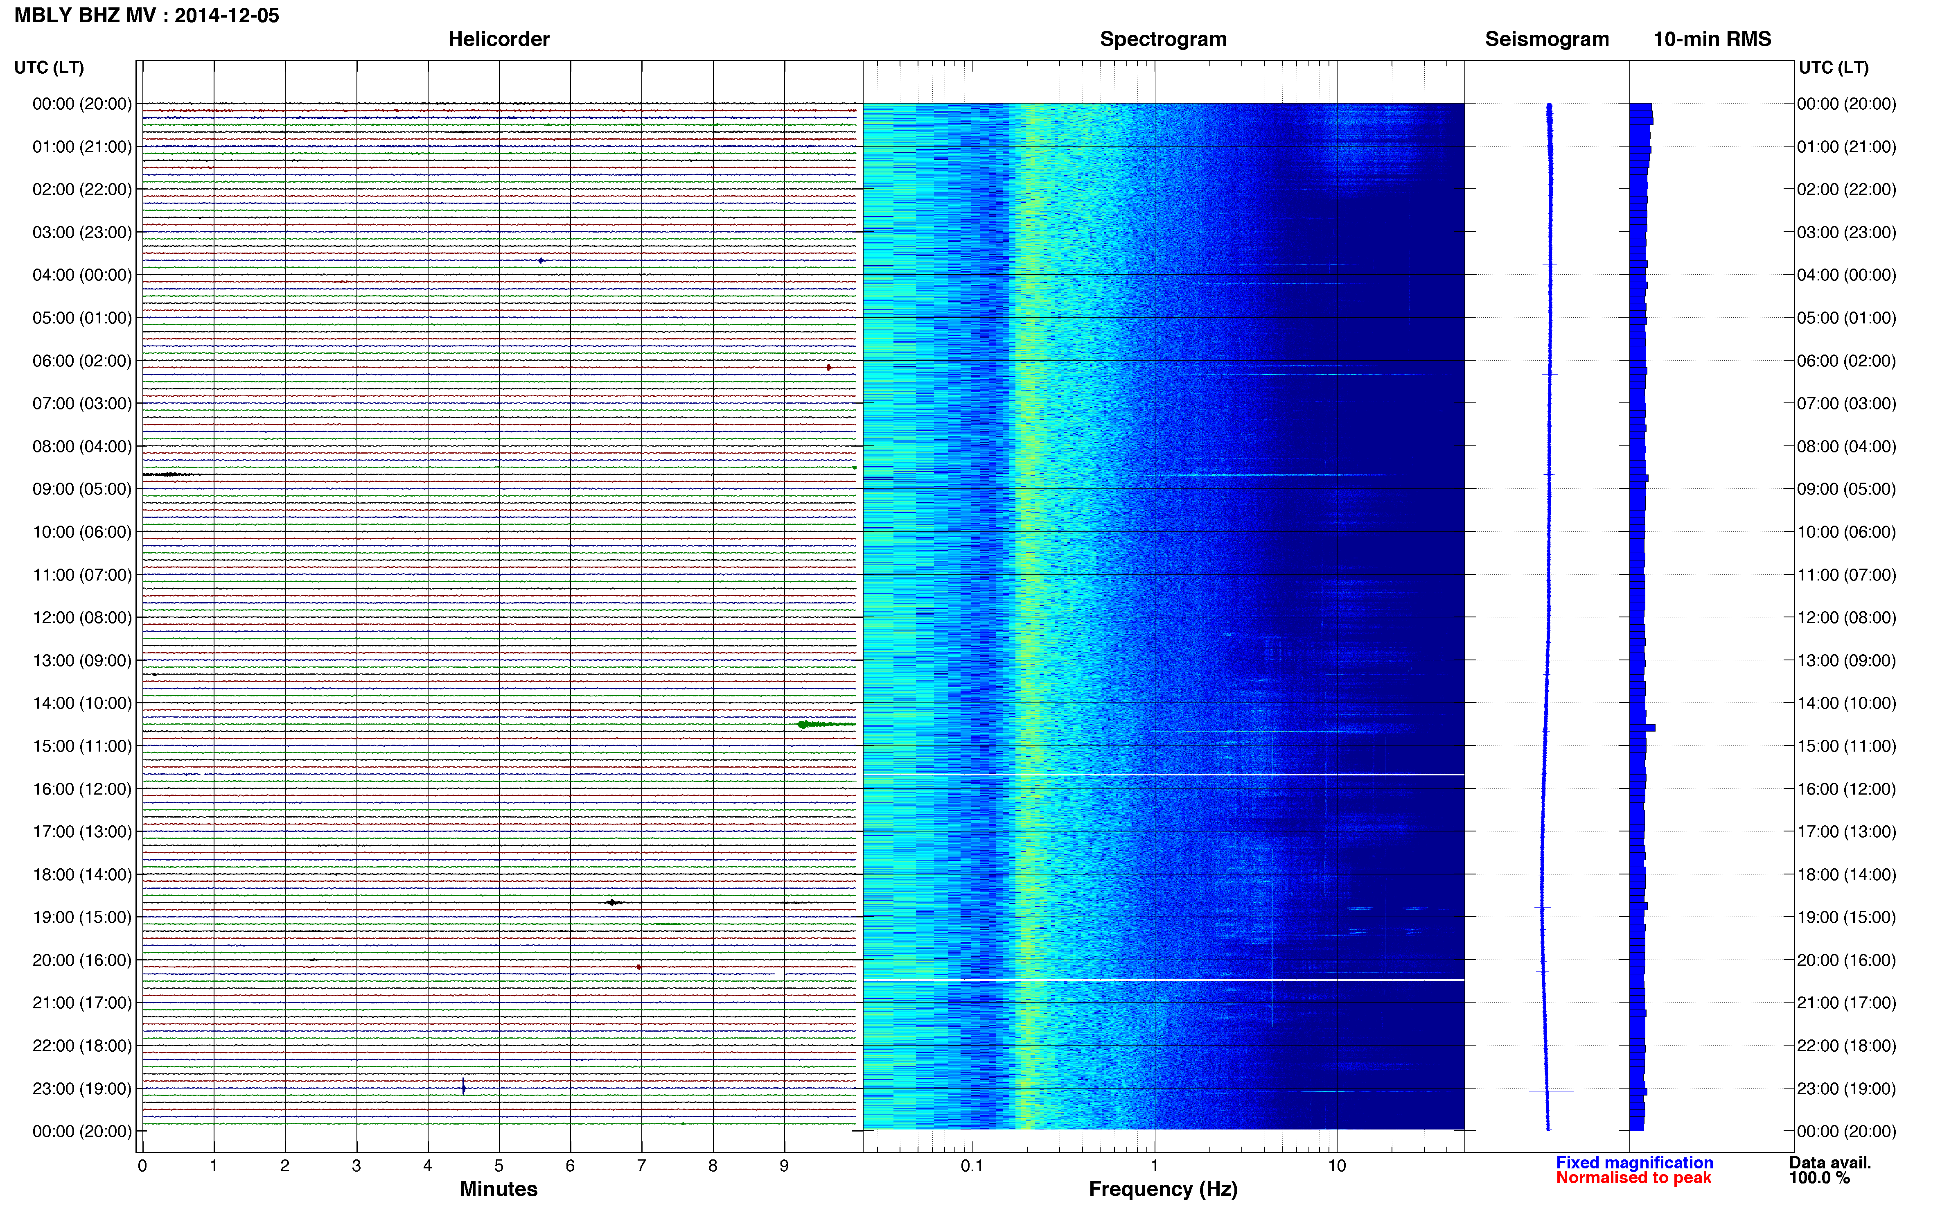Screen dimensions: 1940x1213
Task: Select the '10-min RMS' panel heading
Action: [1712, 39]
